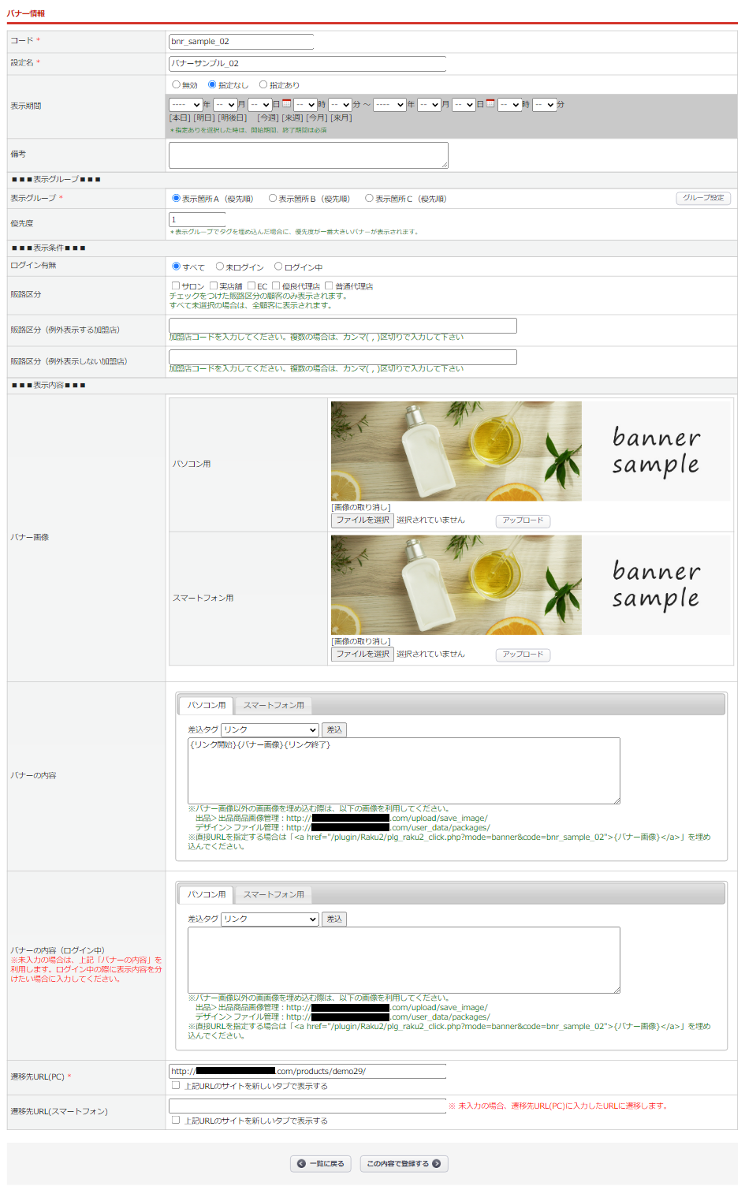Check the 優良代理店 checkbox

coord(276,285)
